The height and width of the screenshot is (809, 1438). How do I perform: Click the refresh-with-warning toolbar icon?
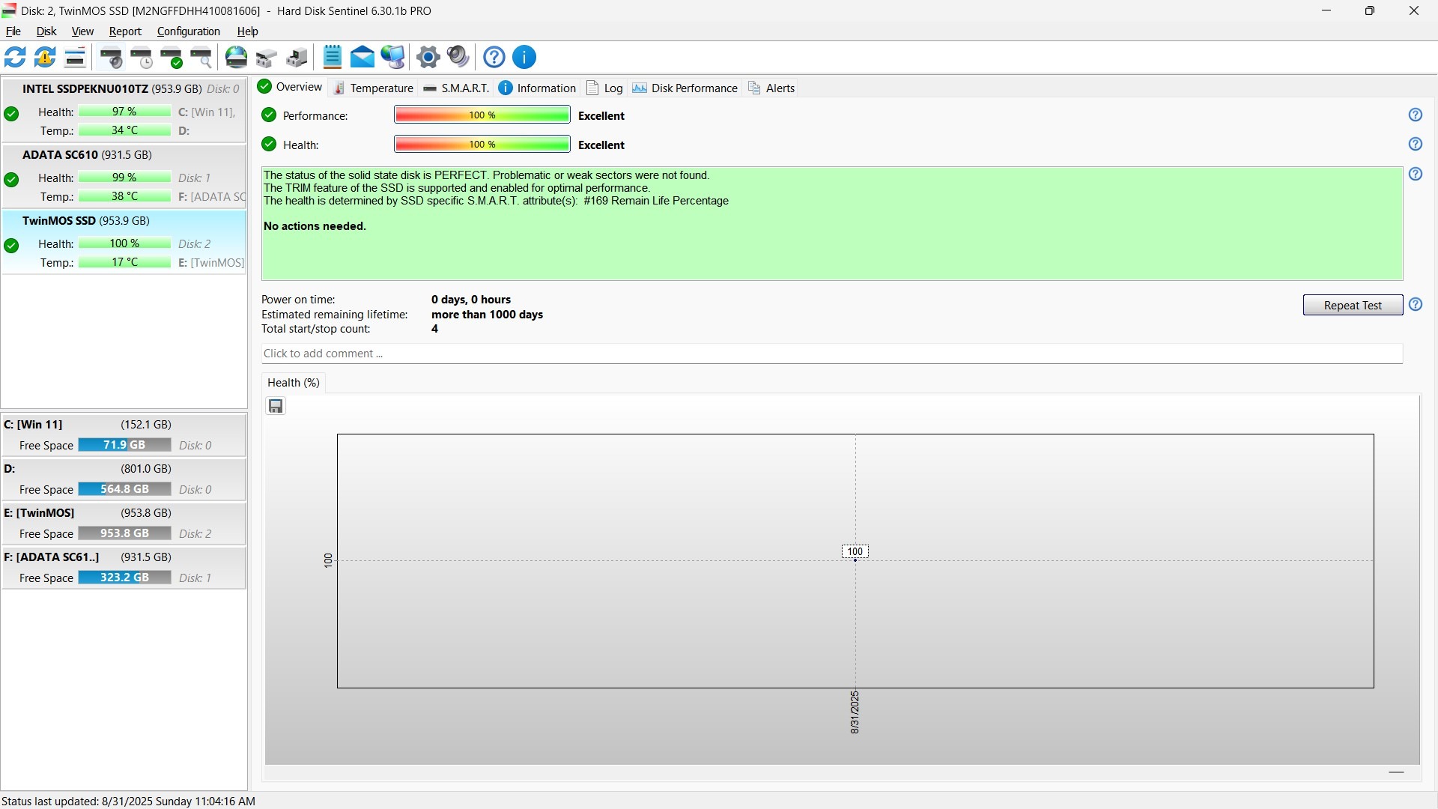[45, 57]
